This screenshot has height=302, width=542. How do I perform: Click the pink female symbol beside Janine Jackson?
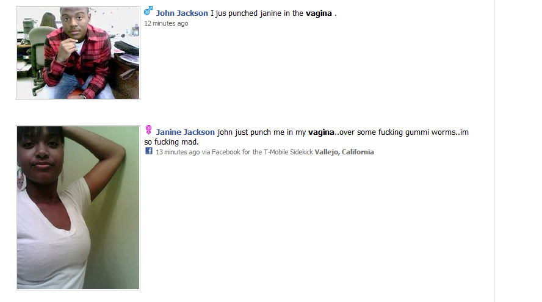pos(148,129)
